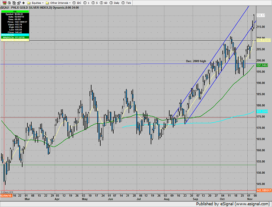Click the third toolbar copy-page icon
272x207 pixels.
point(14,3)
